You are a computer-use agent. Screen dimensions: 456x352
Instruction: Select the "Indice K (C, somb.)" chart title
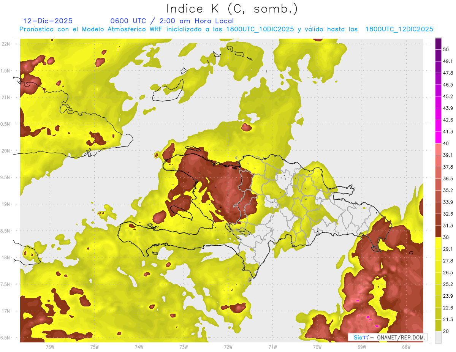(x=232, y=8)
